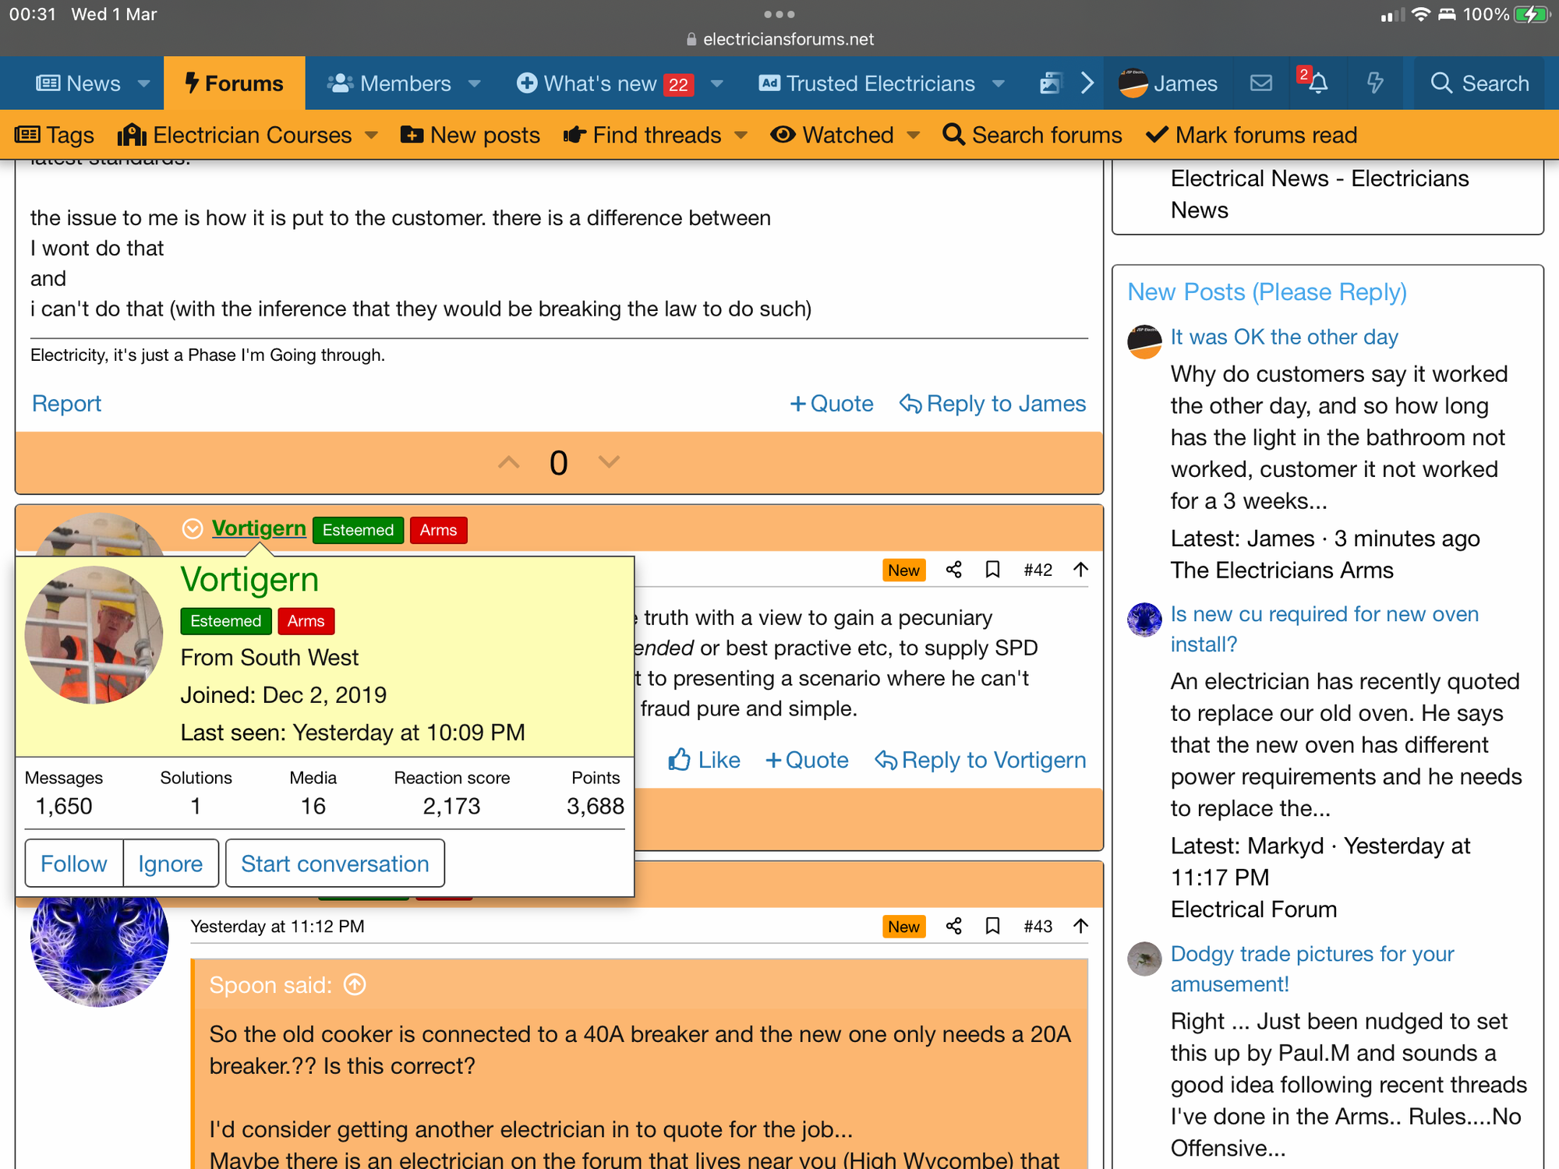Share post #43 via share icon

953,926
